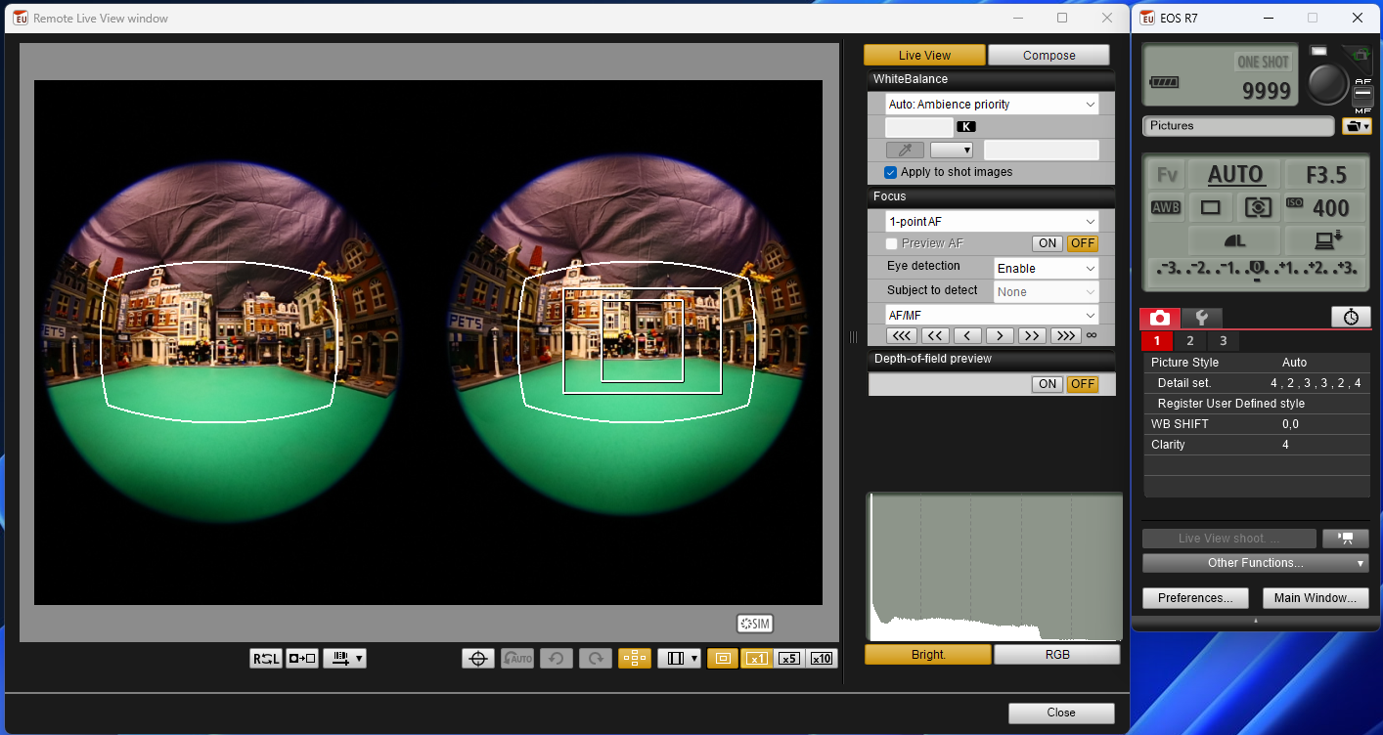Click the auto rotate icon

(517, 659)
